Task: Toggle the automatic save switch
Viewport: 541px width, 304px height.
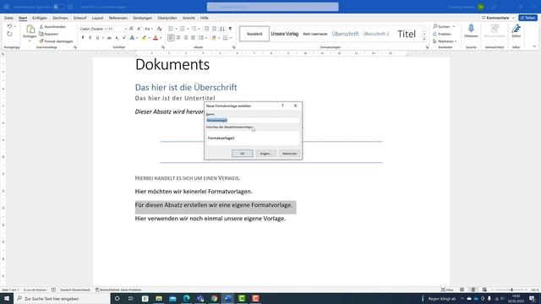Action: pos(58,7)
